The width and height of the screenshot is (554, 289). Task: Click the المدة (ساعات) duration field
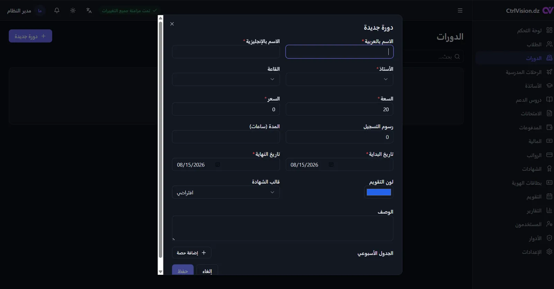[x=226, y=137]
